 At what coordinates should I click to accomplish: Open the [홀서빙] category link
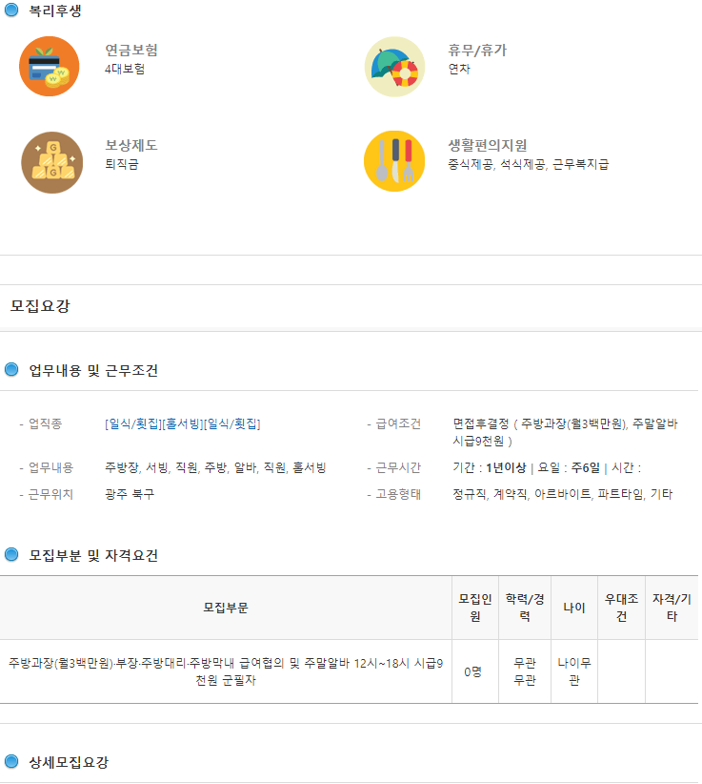[183, 424]
